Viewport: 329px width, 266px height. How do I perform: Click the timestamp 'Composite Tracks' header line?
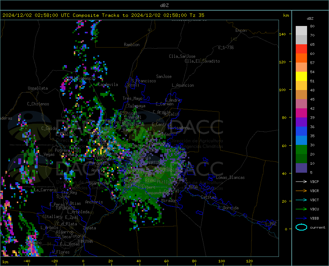click(103, 15)
